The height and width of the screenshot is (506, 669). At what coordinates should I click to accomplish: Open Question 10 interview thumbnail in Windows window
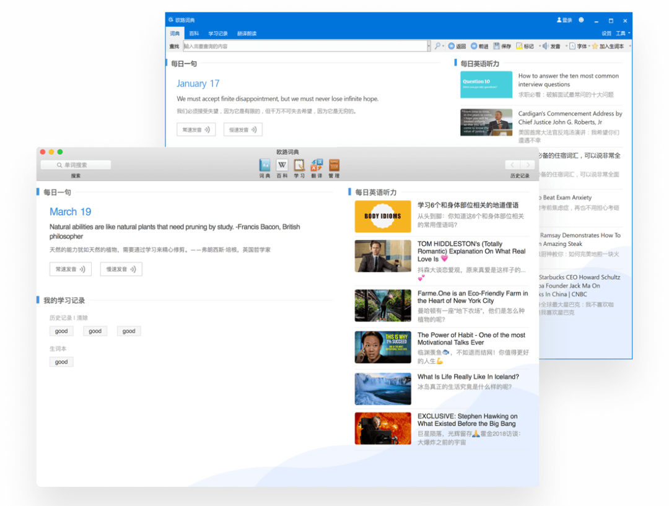pyautogui.click(x=486, y=84)
